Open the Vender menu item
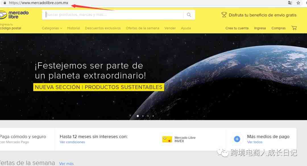Image resolution: width=307 pixels, height=166 pixels. click(x=170, y=28)
